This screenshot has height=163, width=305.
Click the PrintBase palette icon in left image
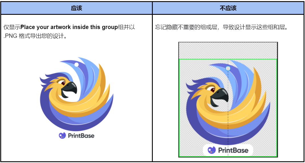pos(62,135)
